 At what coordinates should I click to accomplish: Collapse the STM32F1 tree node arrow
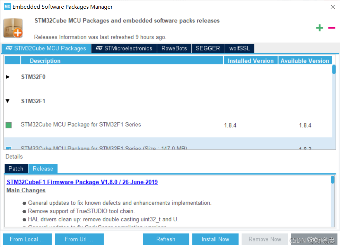pos(8,101)
